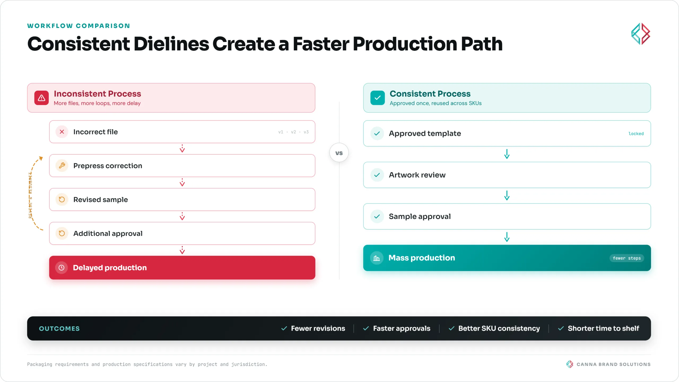Click the check circle on Approved template
The width and height of the screenshot is (679, 382).
click(377, 134)
